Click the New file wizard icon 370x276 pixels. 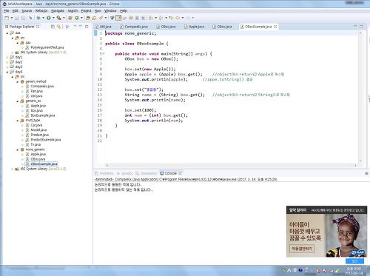pos(7,18)
